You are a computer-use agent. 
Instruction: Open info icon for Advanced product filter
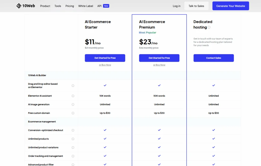coord(73,165)
